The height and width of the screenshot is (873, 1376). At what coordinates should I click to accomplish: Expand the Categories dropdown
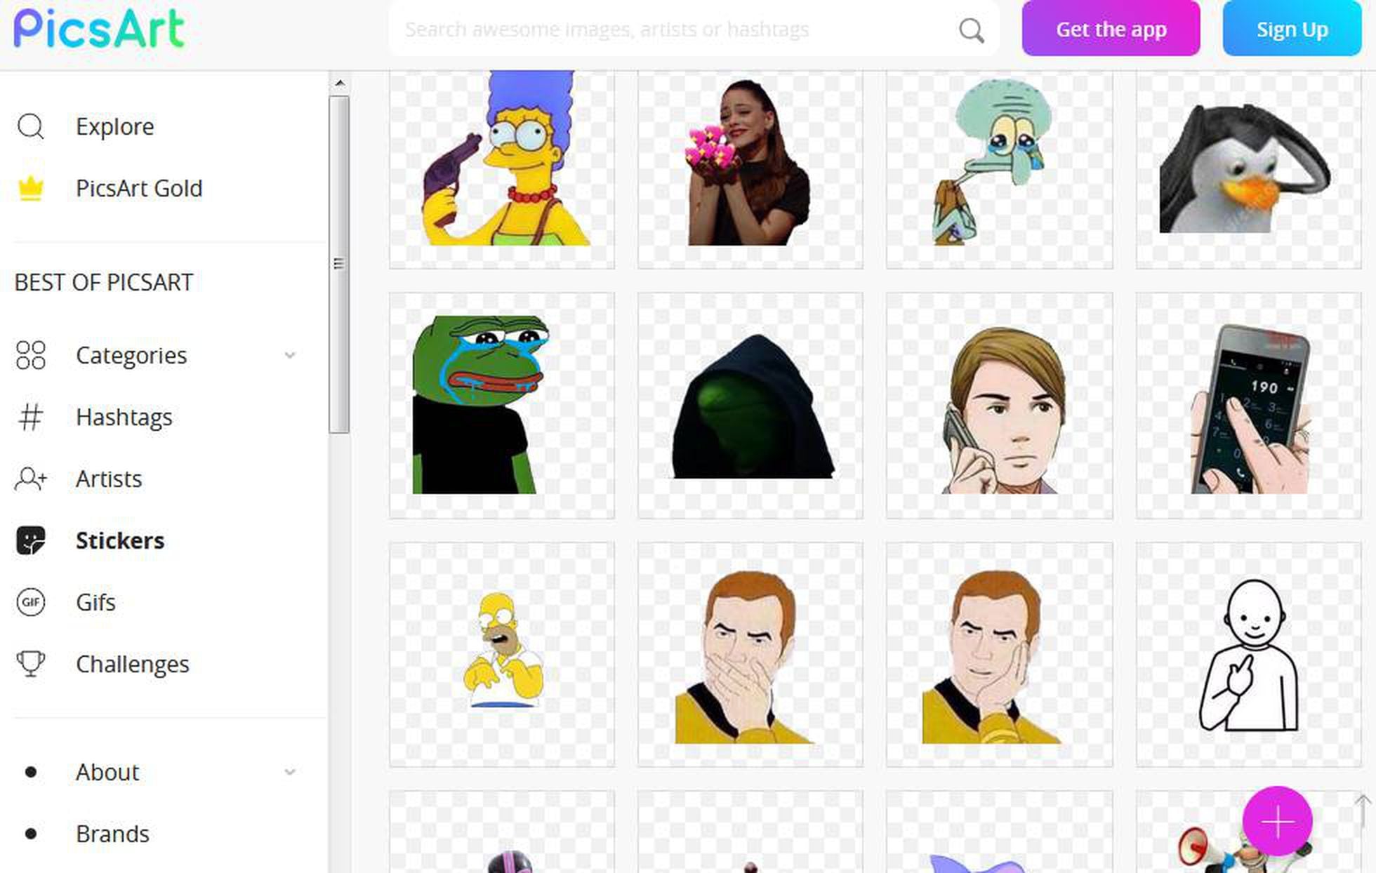coord(290,354)
